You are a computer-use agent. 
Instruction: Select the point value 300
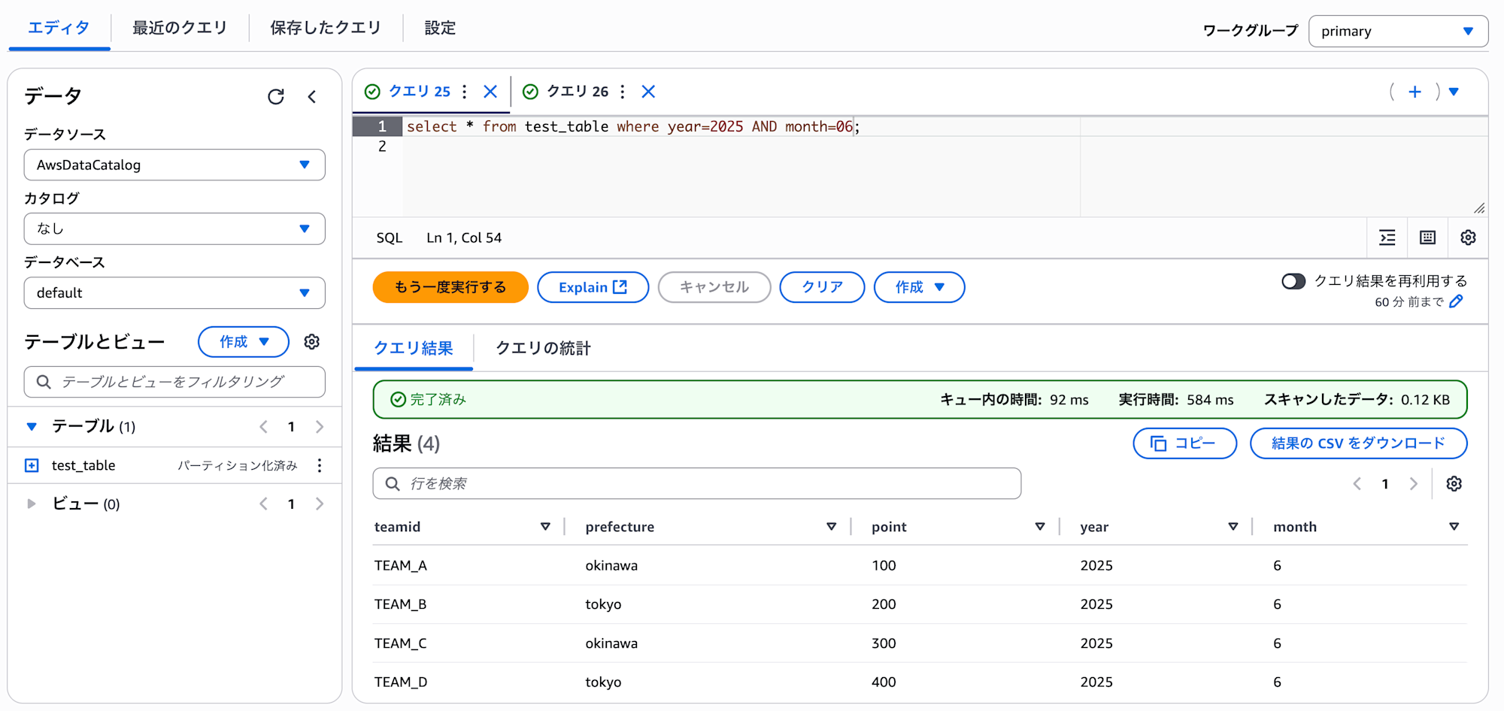[x=884, y=643]
